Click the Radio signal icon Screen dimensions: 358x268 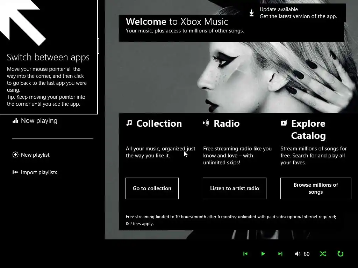coord(206,123)
